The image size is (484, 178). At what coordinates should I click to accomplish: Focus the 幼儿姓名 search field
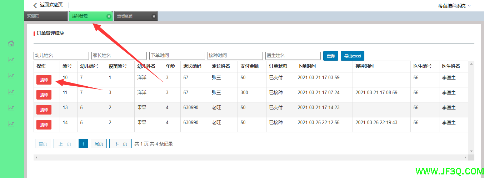(x=61, y=56)
